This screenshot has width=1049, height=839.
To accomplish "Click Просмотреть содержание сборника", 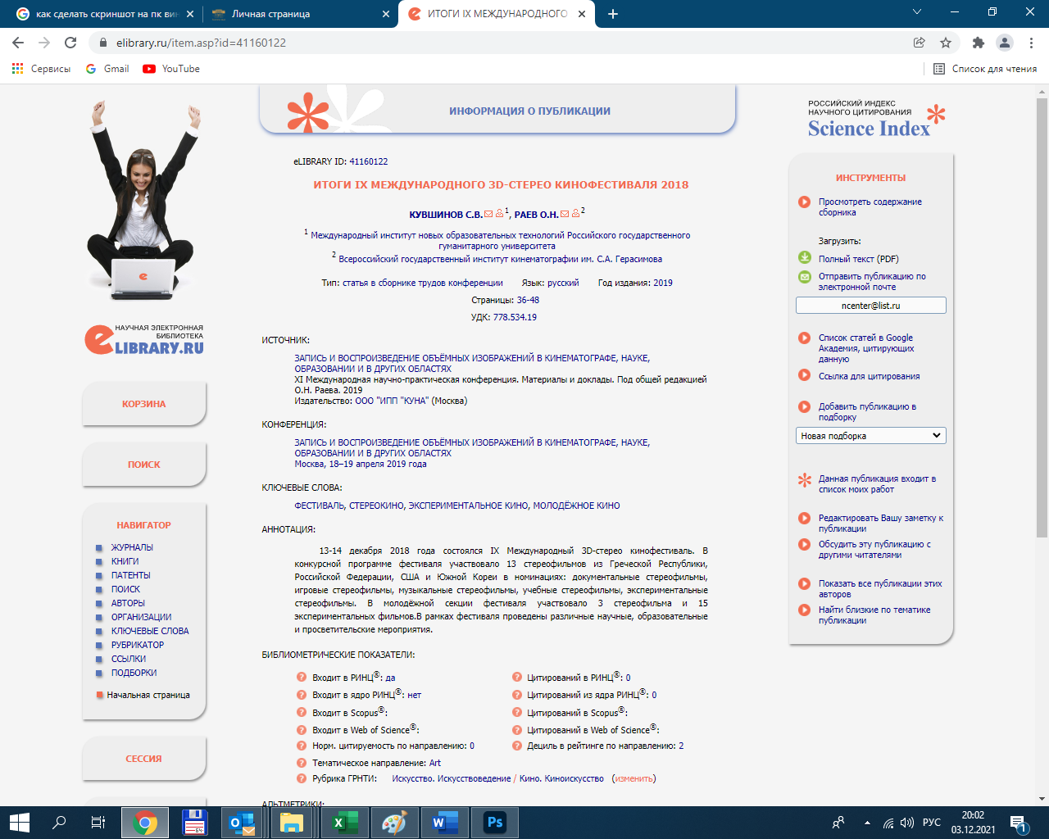I will [870, 206].
